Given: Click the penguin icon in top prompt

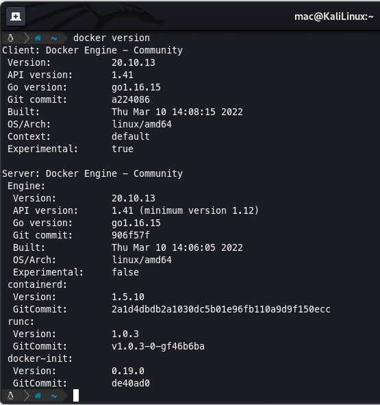Looking at the screenshot, I should (x=10, y=38).
